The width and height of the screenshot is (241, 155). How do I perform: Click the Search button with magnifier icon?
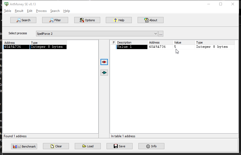pos(23,20)
